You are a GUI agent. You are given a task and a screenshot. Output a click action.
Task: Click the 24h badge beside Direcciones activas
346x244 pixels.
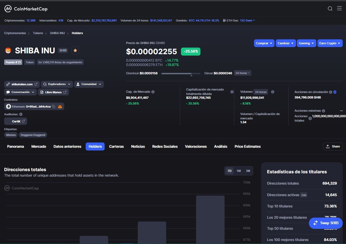coord(304,195)
